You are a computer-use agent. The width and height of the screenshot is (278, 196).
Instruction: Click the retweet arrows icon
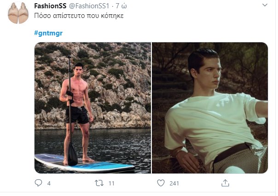[98, 183]
